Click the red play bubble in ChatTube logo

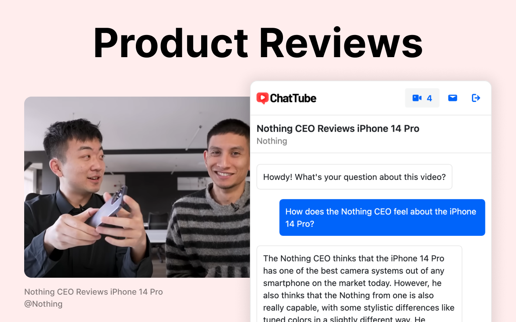pyautogui.click(x=262, y=98)
